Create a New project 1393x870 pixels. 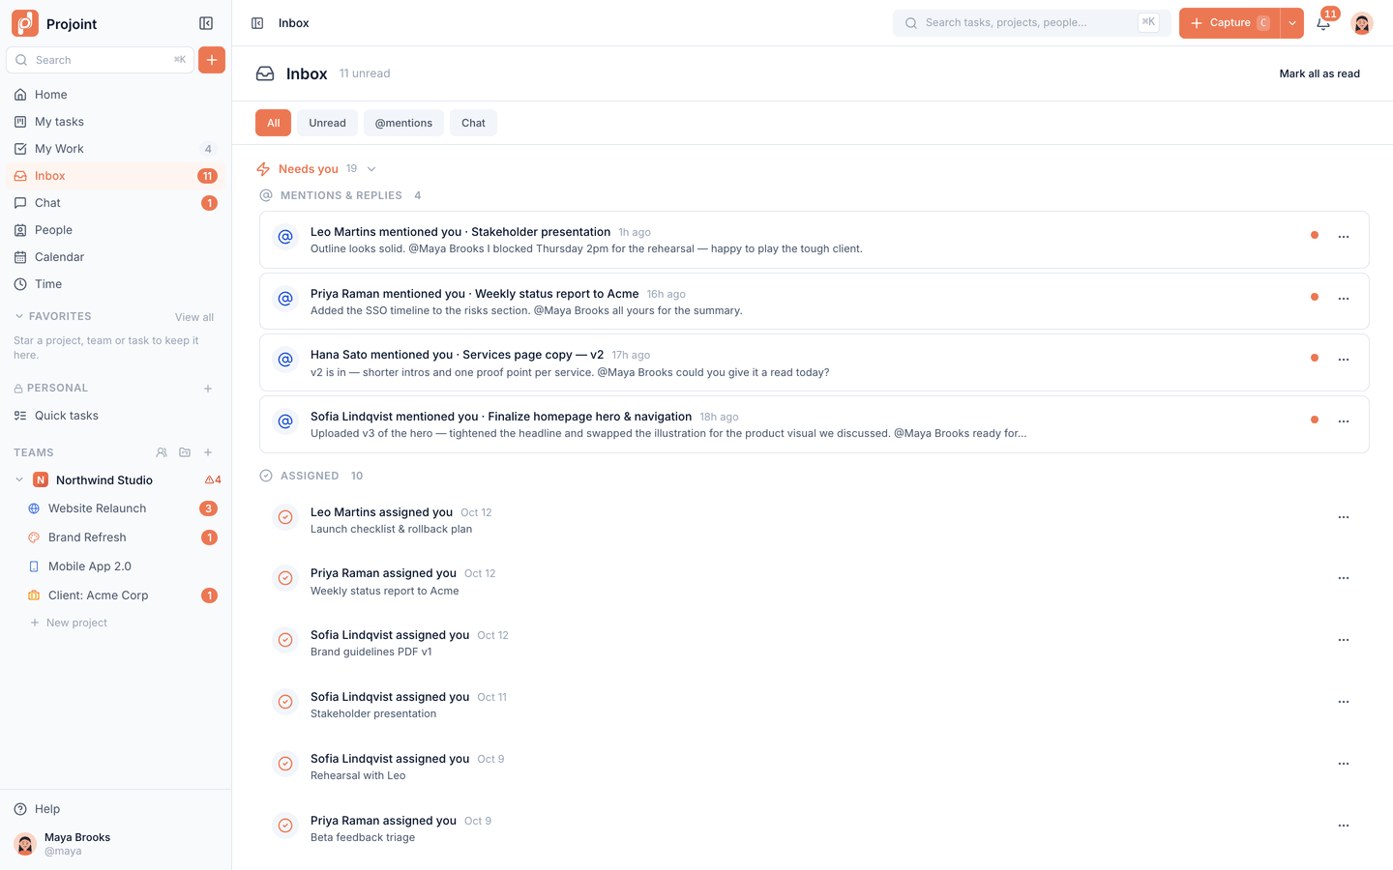[x=69, y=623]
